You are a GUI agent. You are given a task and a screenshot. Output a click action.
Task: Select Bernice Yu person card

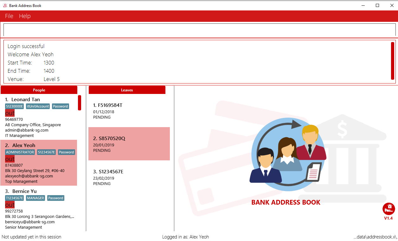click(39, 209)
